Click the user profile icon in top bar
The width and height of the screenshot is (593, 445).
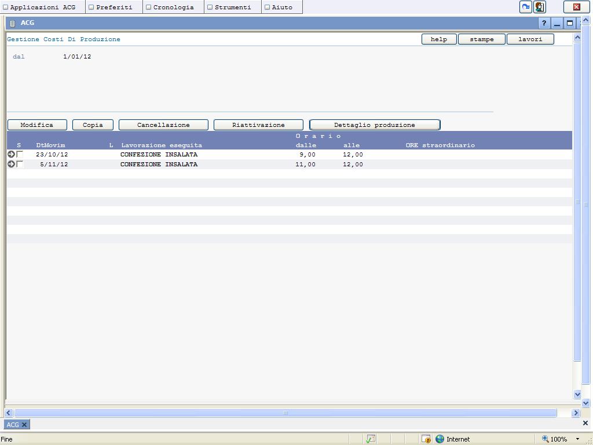pyautogui.click(x=540, y=7)
